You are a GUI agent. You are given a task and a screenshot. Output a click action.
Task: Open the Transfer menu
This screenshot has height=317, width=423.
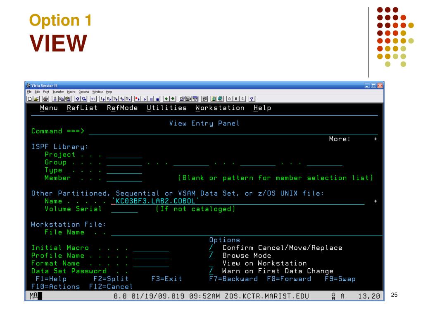point(58,92)
